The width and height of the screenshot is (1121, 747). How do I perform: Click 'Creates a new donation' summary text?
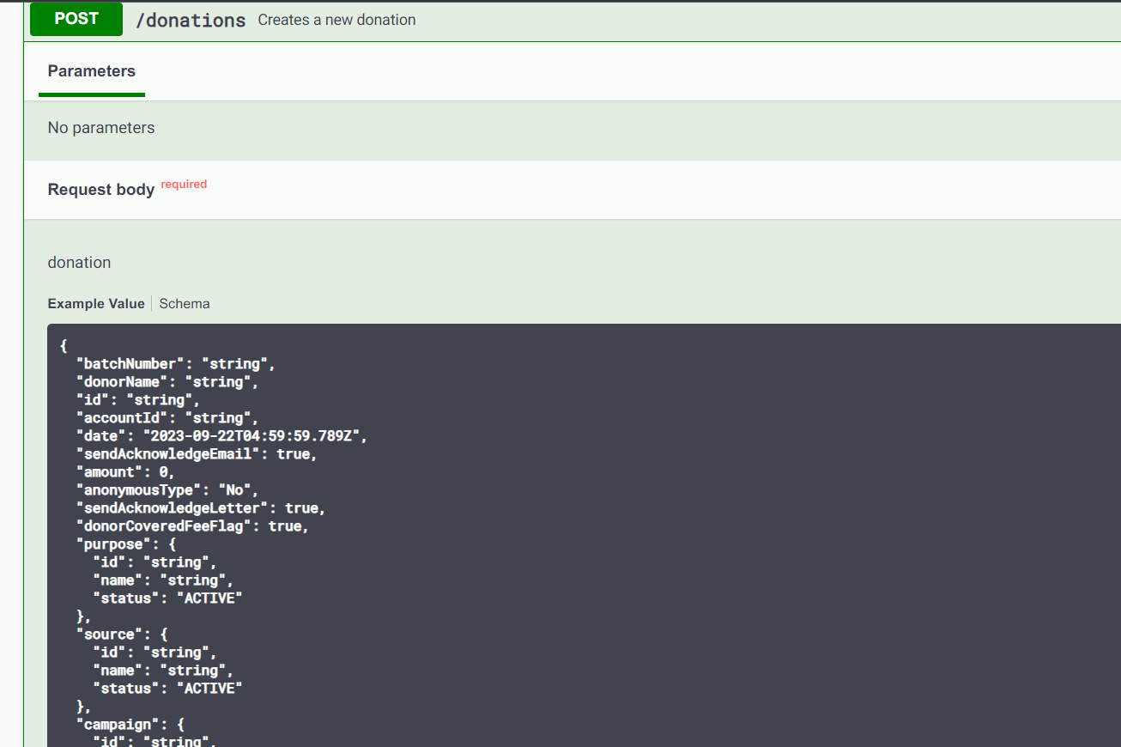[x=336, y=20]
